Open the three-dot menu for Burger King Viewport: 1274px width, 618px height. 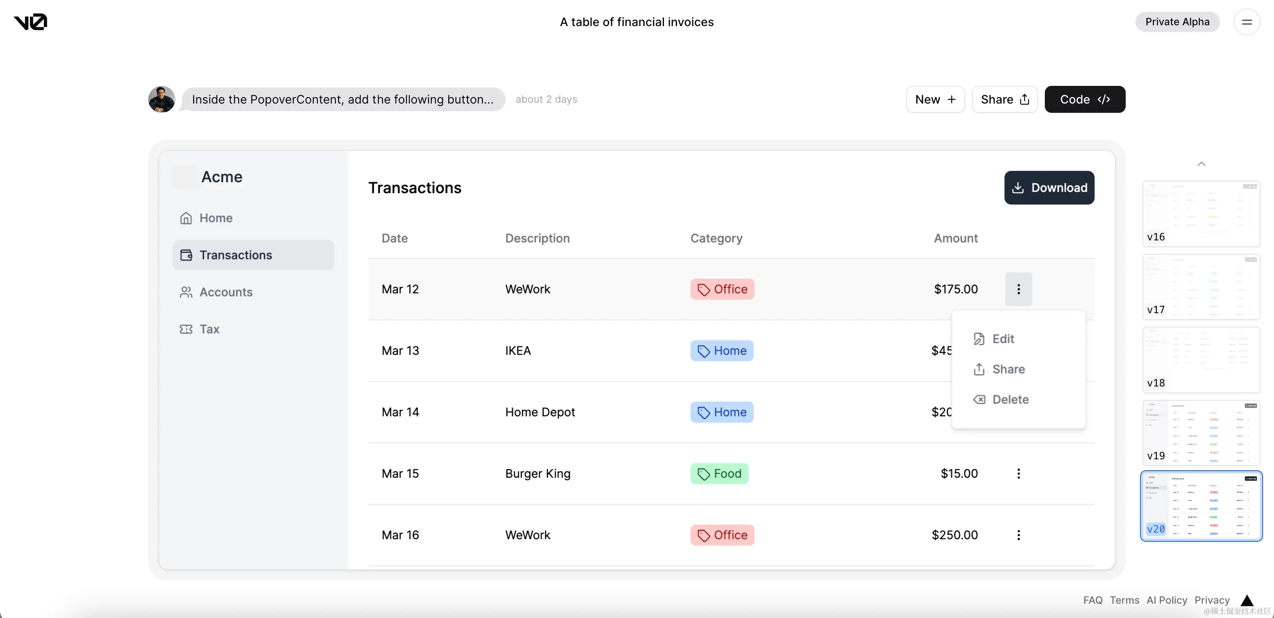point(1018,473)
